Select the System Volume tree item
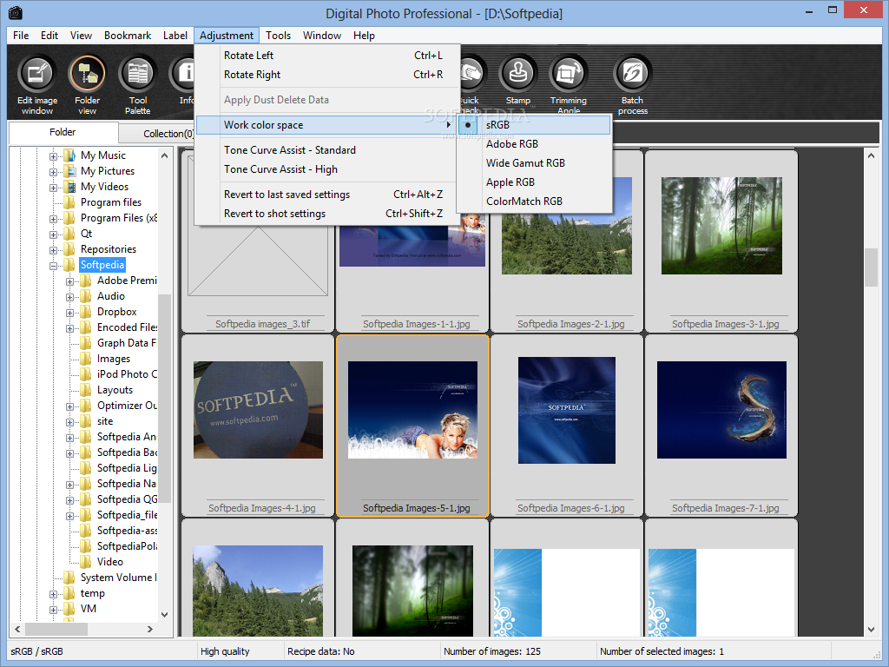This screenshot has height=667, width=889. [x=118, y=578]
